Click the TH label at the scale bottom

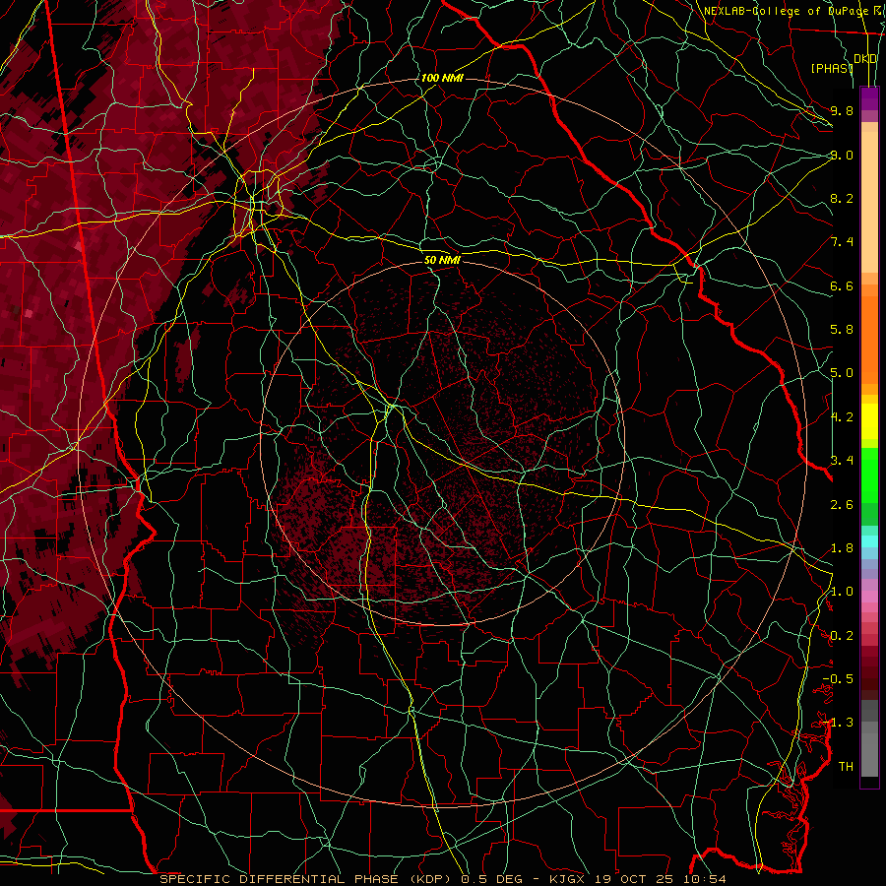point(846,767)
